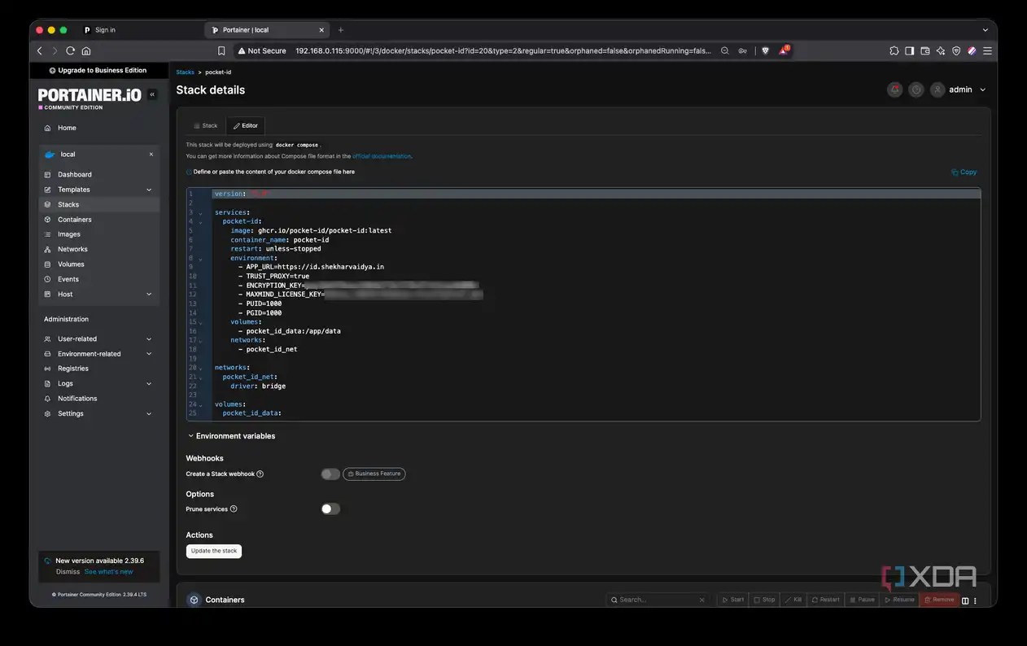Open the Stacks page in sidebar
The height and width of the screenshot is (646, 1027).
[68, 204]
